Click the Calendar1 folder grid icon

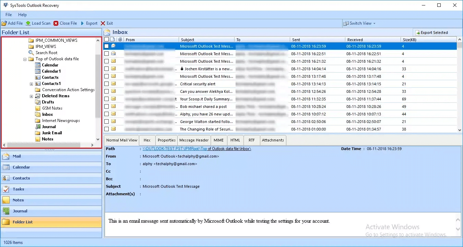(x=38, y=71)
